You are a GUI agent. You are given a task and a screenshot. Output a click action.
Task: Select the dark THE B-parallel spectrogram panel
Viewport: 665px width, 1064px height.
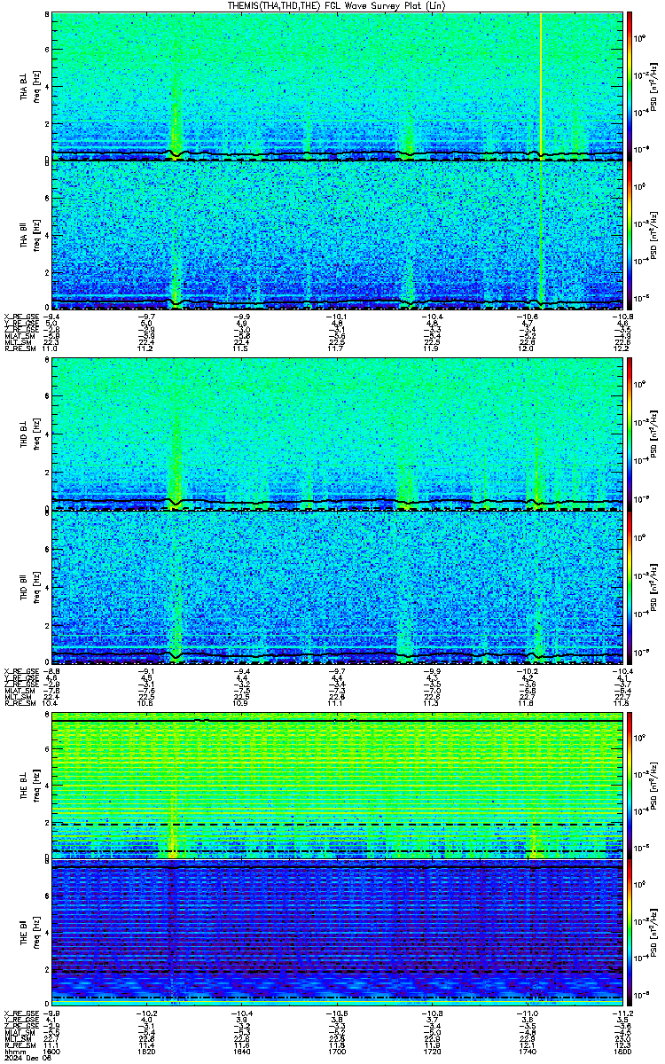(x=337, y=934)
